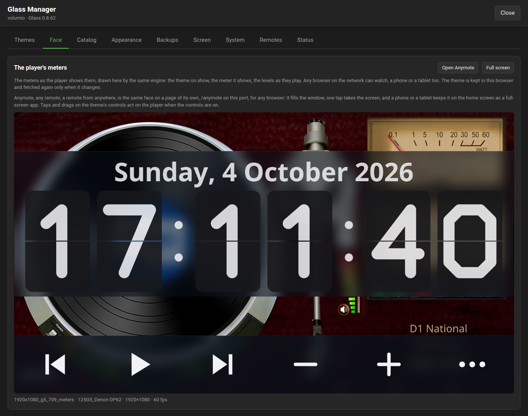
Task: Open the System tab
Action: pyautogui.click(x=235, y=40)
